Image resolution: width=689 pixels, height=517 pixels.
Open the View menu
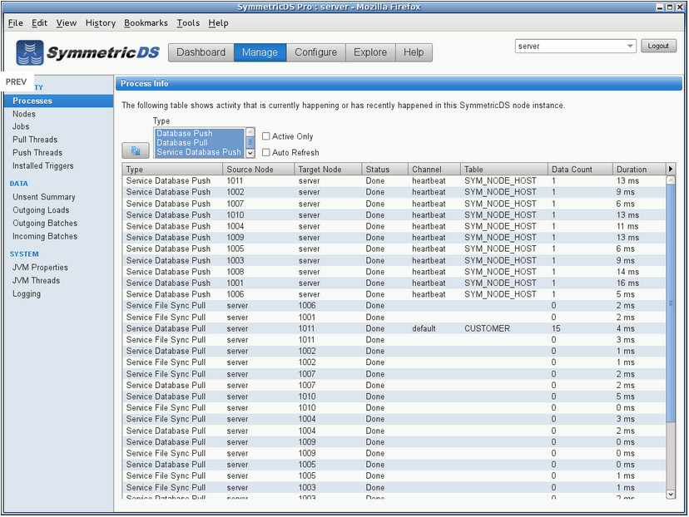point(67,22)
